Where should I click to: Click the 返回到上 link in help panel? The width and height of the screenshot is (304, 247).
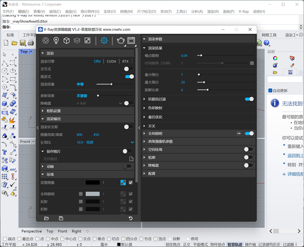pyautogui.click(x=295, y=155)
